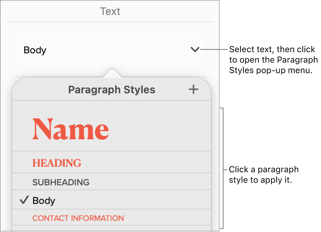Click the orange CONTACT INFORMATION text
Viewport: 321px width, 232px height.
(78, 218)
